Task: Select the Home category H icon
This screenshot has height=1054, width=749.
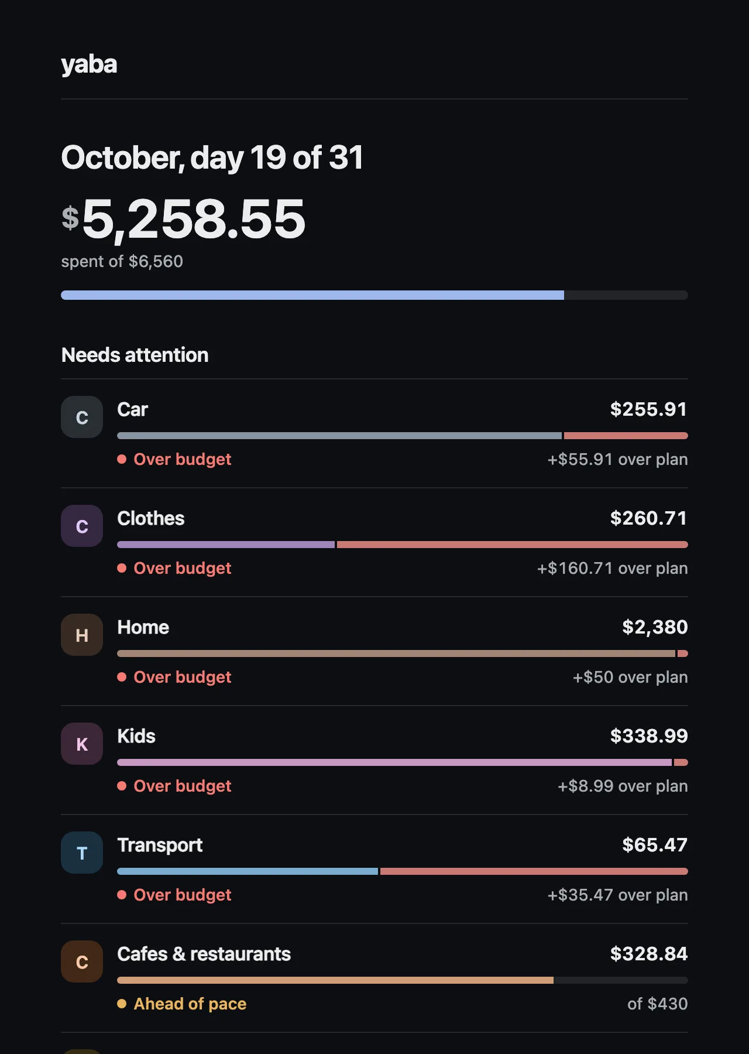Action: (x=82, y=635)
